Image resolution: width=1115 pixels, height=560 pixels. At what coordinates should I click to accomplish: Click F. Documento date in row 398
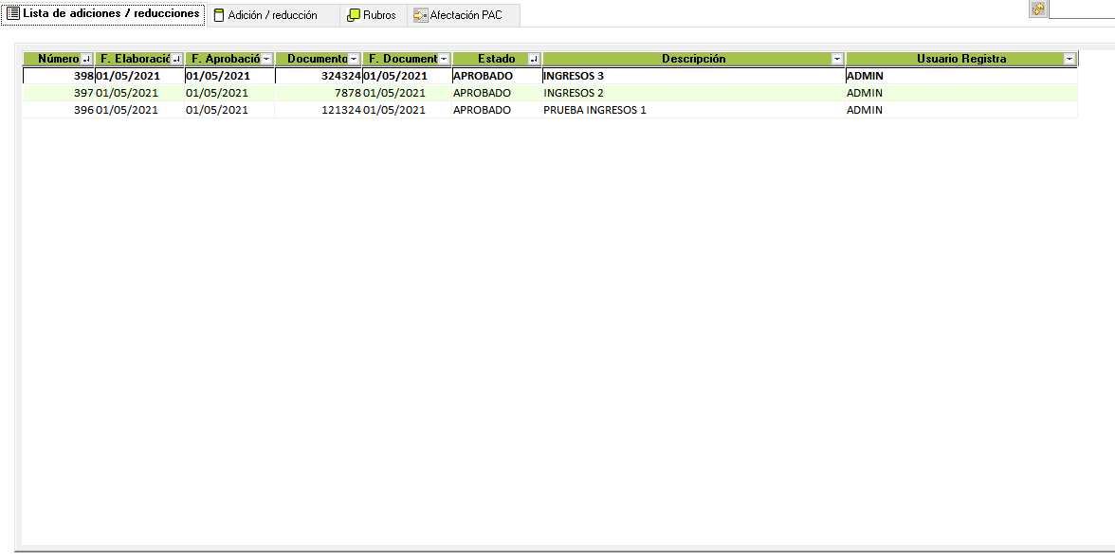tap(407, 76)
